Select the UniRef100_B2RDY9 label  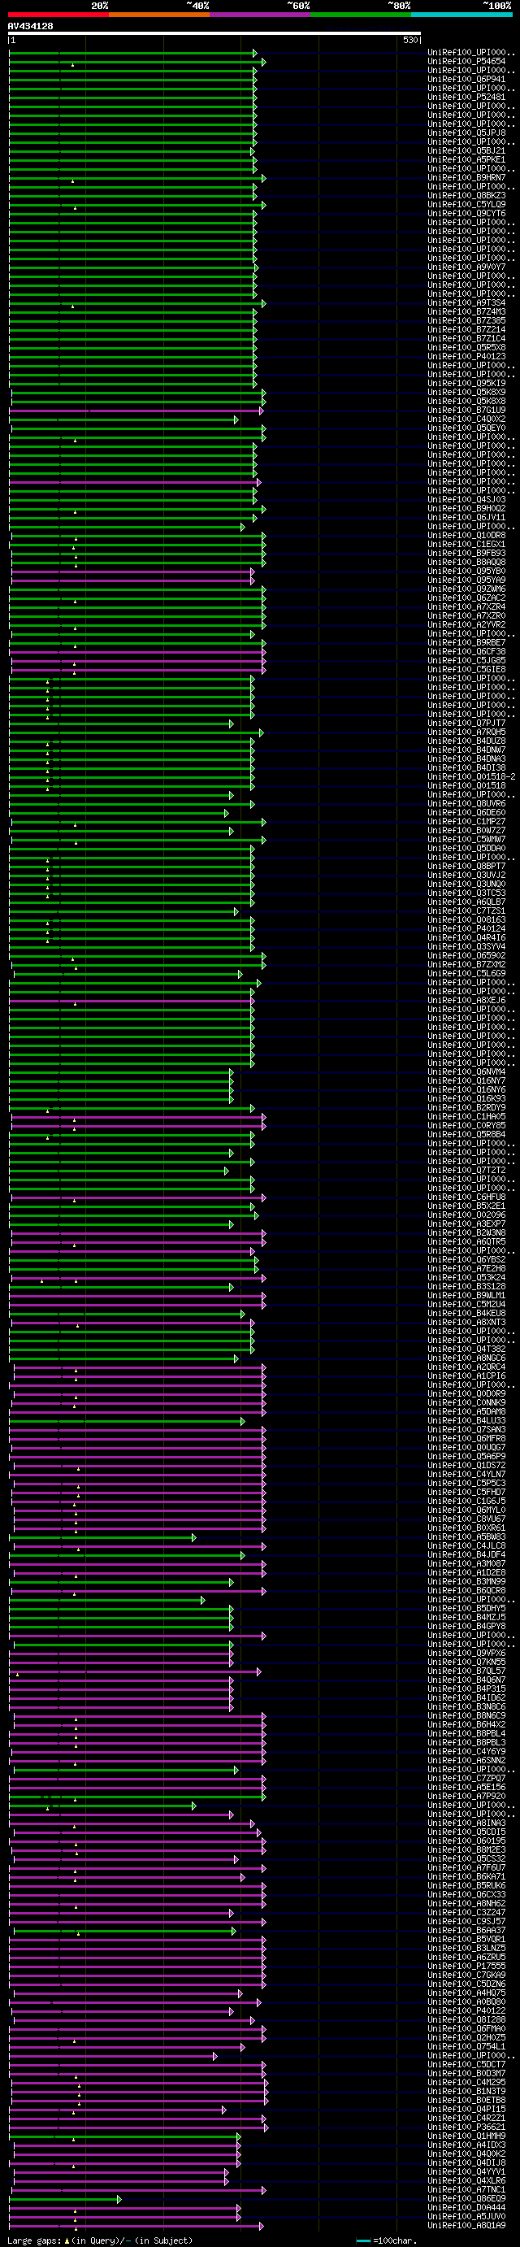466,1108
